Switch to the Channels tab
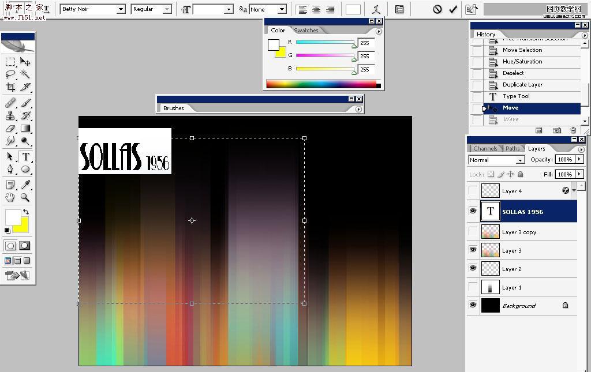591x372 pixels. 485,148
